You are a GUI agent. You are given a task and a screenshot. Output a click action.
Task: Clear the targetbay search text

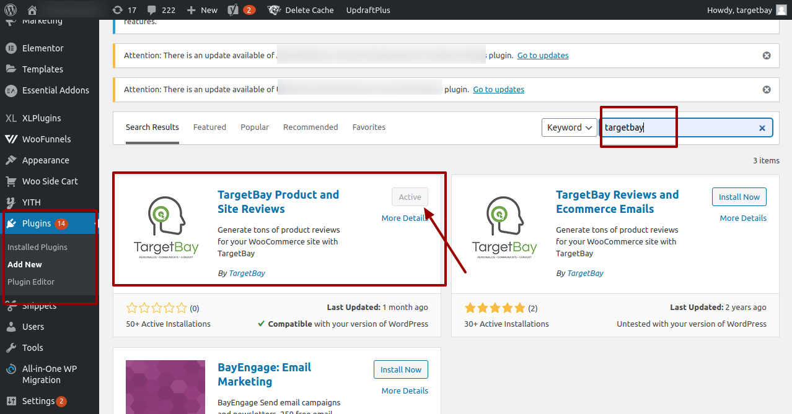762,128
